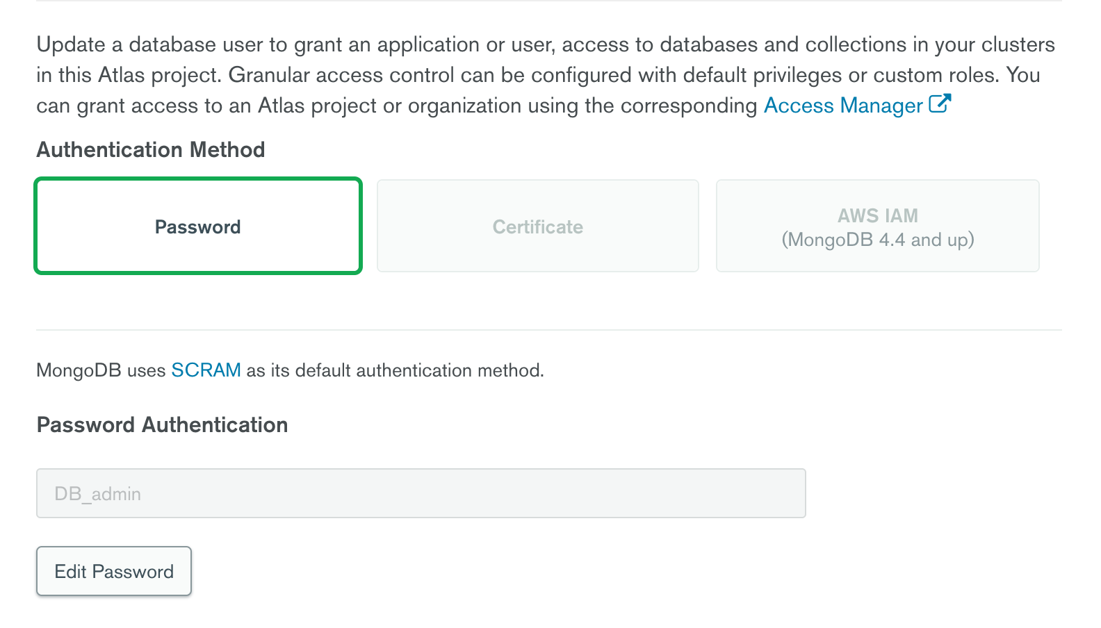Click the DB_admin username field
Image resolution: width=1101 pixels, height=628 pixels.
click(421, 493)
